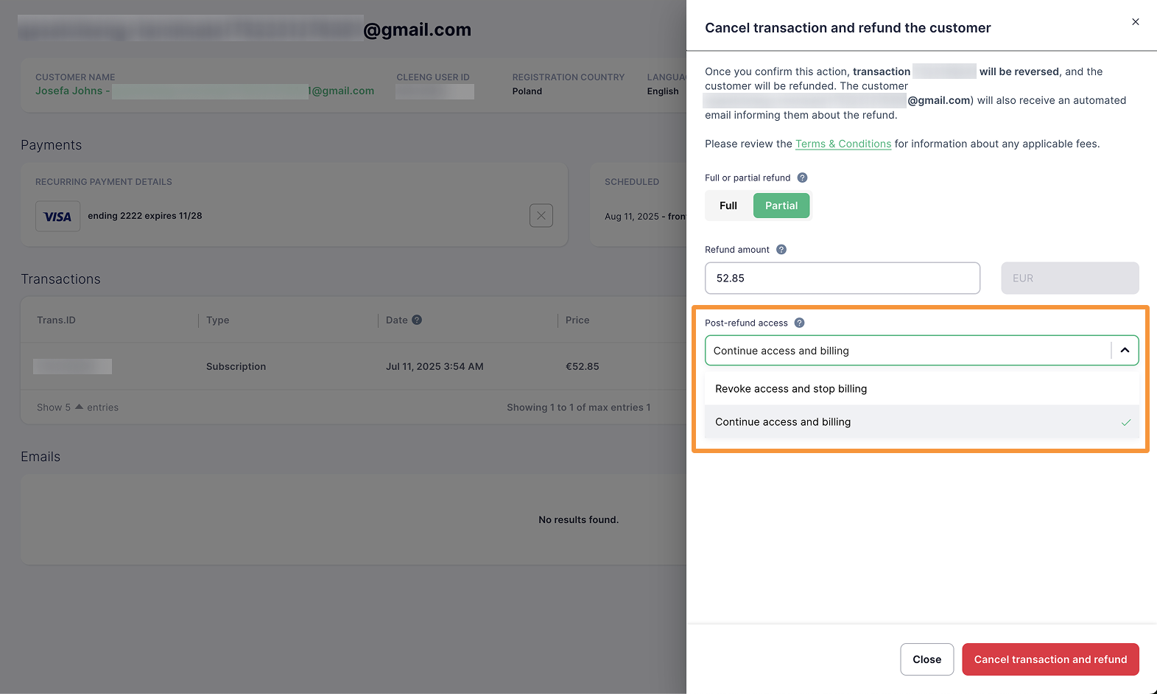Click the checkmark beside Continue access and billing
Screen dimensions: 1157x694
pos(1125,422)
